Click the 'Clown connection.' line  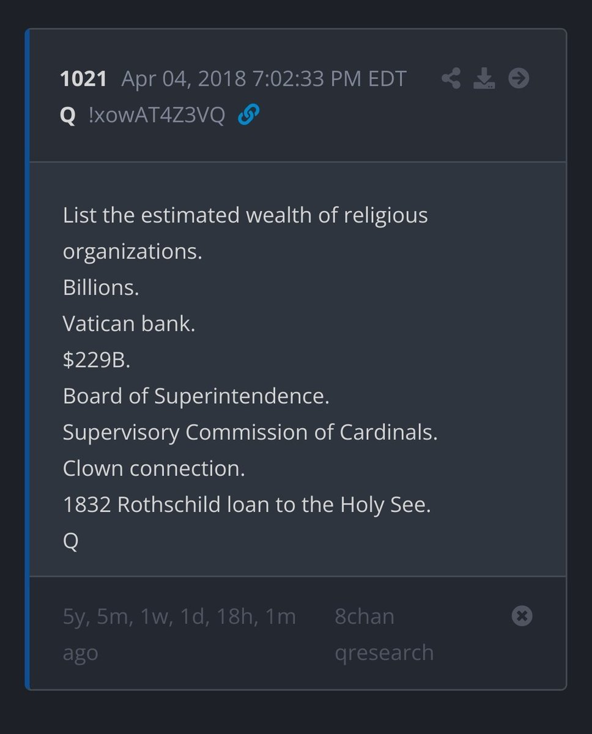click(154, 469)
